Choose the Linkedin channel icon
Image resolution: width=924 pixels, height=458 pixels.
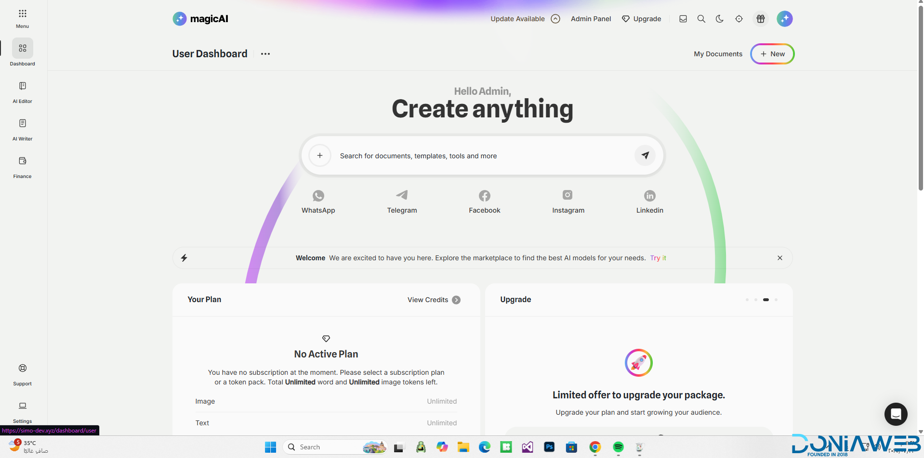point(649,196)
